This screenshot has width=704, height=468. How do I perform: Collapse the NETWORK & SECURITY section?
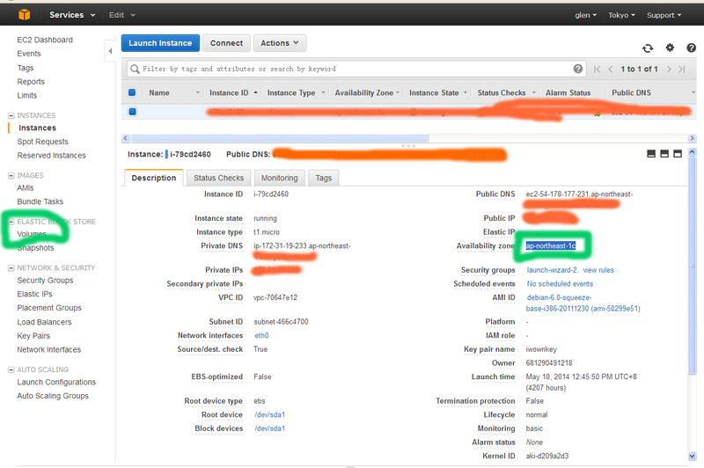coord(11,268)
